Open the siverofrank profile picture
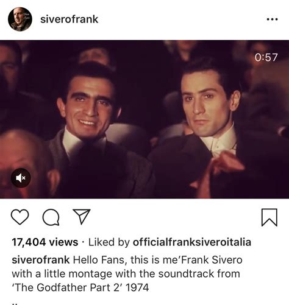Screen dimensions: 289x305 (x=20, y=19)
